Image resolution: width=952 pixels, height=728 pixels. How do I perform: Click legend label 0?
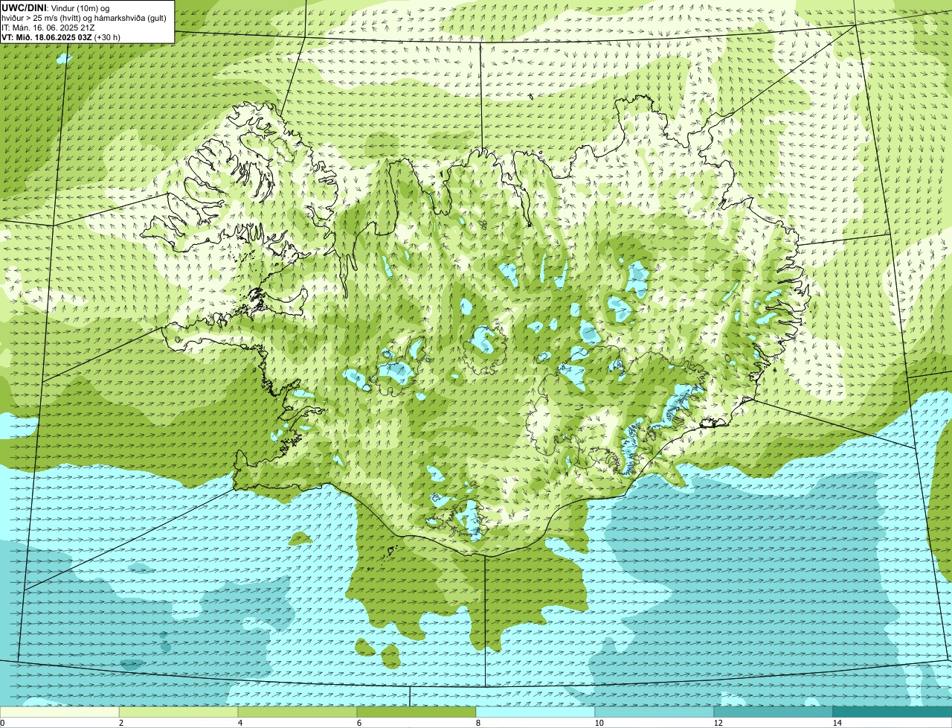(2, 723)
